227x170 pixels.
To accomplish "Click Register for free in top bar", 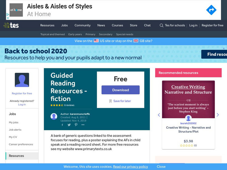I will (x=213, y=25).
